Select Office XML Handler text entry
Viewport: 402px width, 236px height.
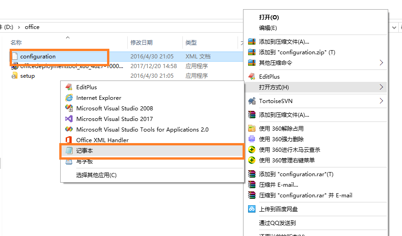(x=102, y=140)
